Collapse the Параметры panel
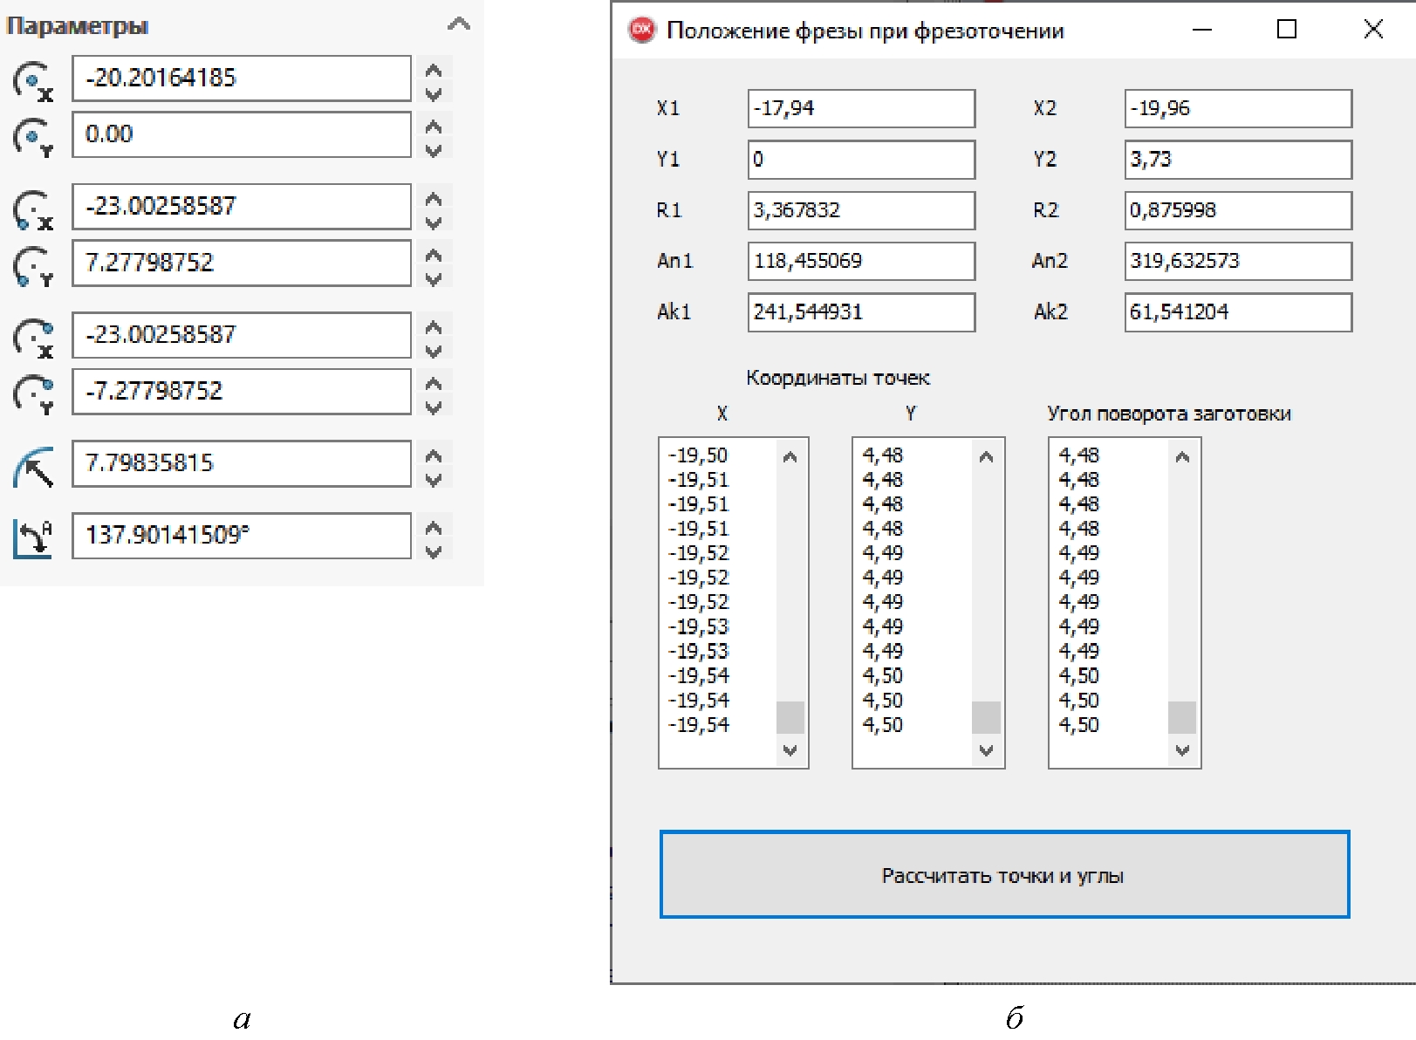This screenshot has width=1416, height=1040. point(459,24)
